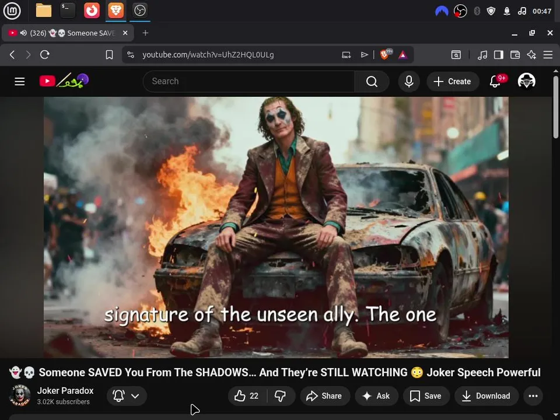The image size is (560, 420).
Task: Click the Create button
Action: point(453,82)
